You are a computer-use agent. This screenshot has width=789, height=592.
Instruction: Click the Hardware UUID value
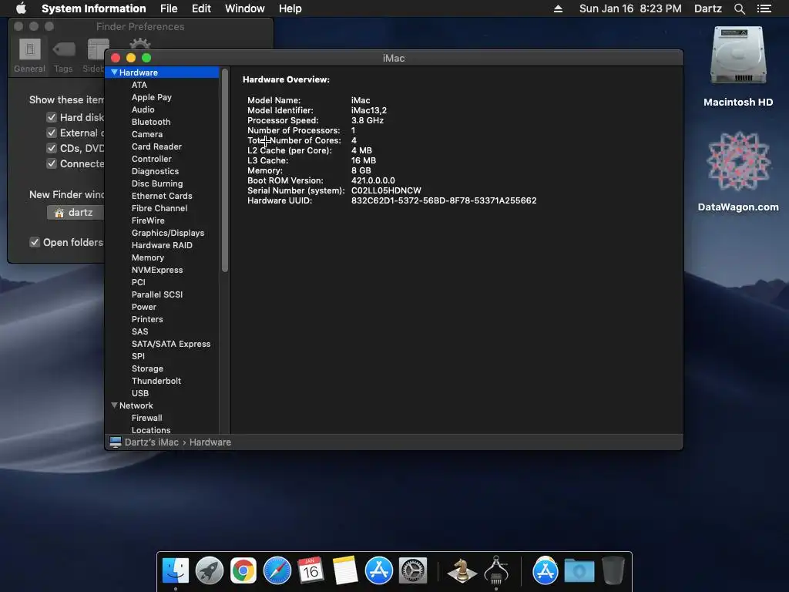click(443, 200)
